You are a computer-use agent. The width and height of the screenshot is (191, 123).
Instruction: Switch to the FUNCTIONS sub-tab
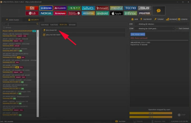[x=54, y=25]
